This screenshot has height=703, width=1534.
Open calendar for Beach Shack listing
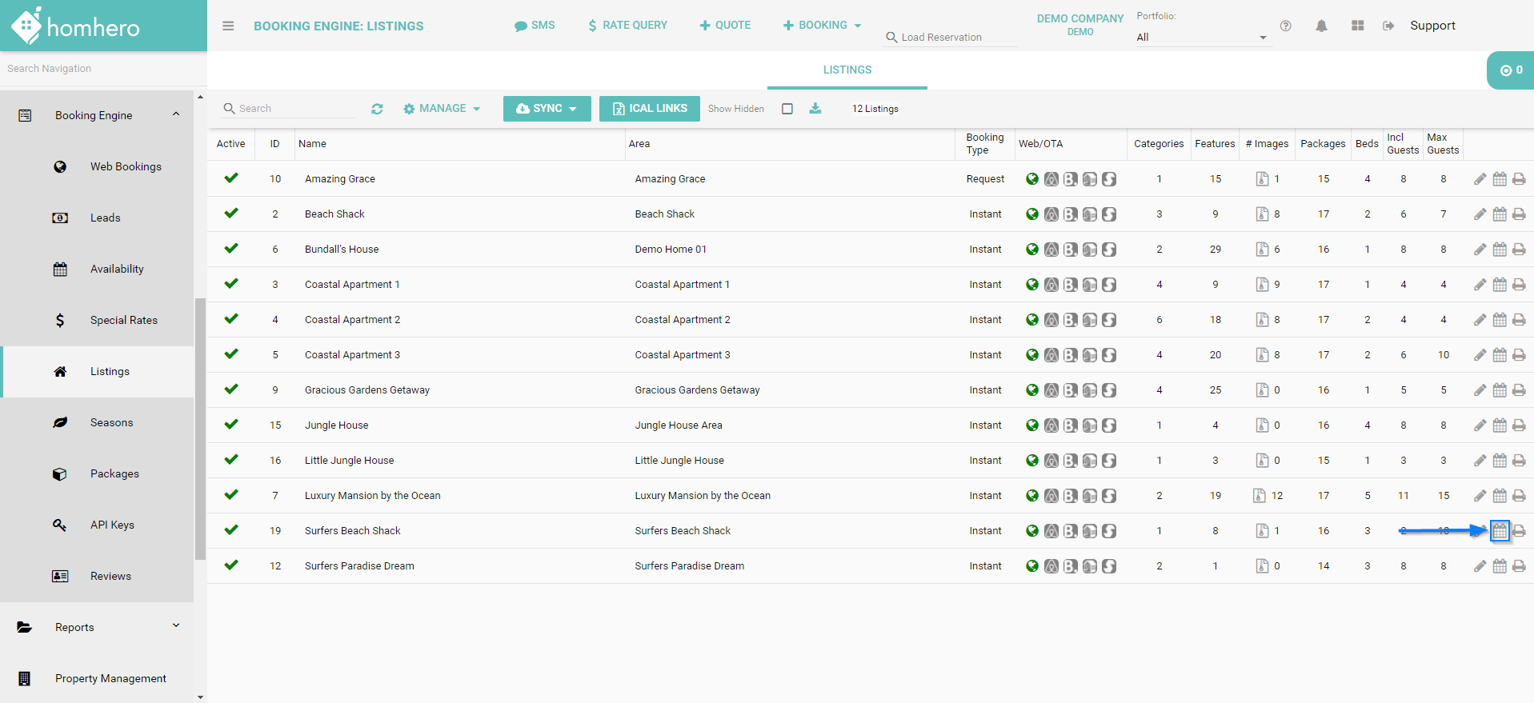click(x=1500, y=214)
